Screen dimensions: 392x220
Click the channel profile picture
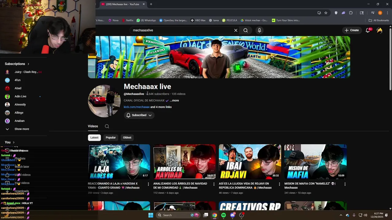104,101
